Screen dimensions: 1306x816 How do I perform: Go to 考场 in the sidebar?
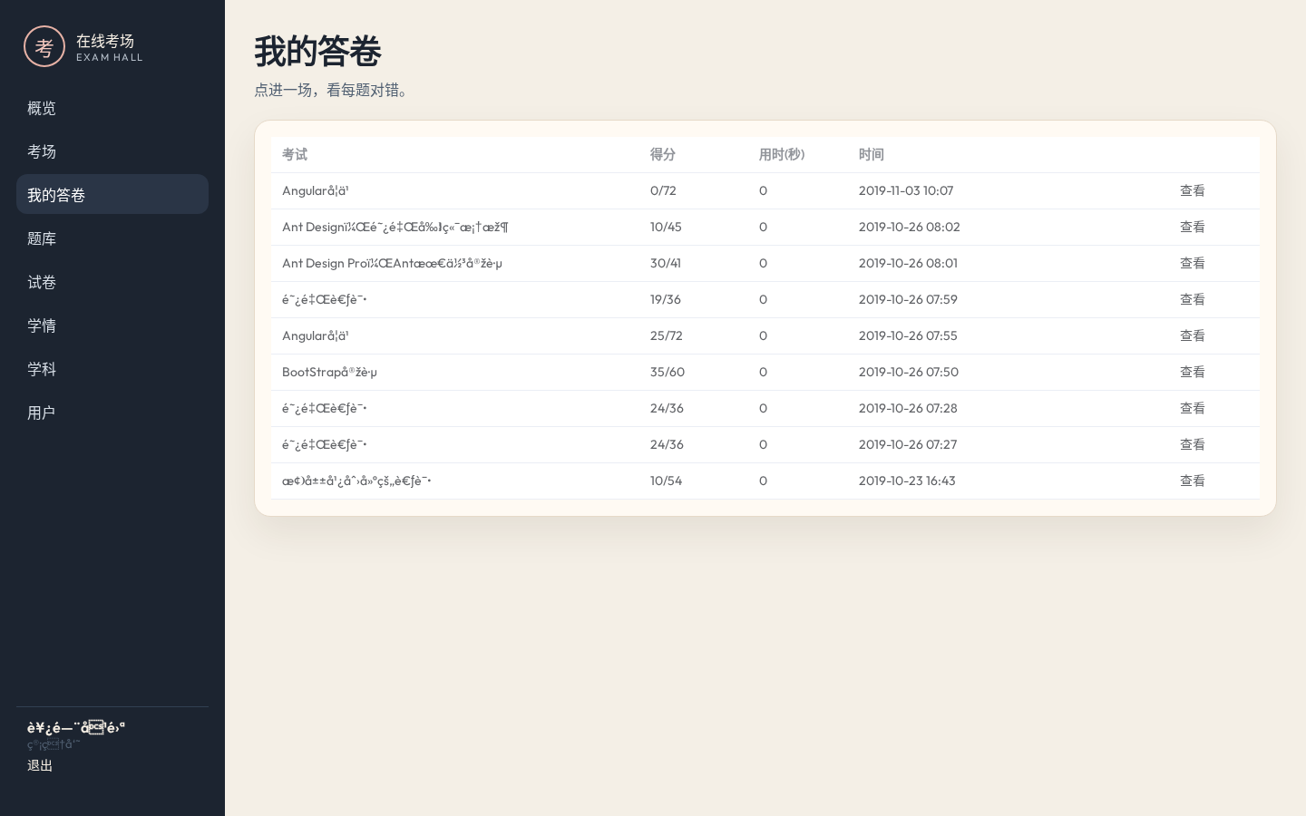(x=112, y=151)
